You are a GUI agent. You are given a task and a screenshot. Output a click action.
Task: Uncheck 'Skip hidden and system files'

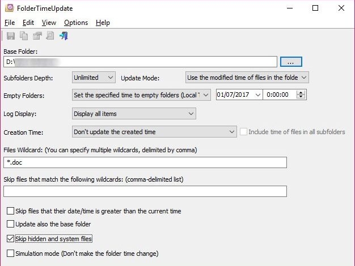click(x=10, y=239)
